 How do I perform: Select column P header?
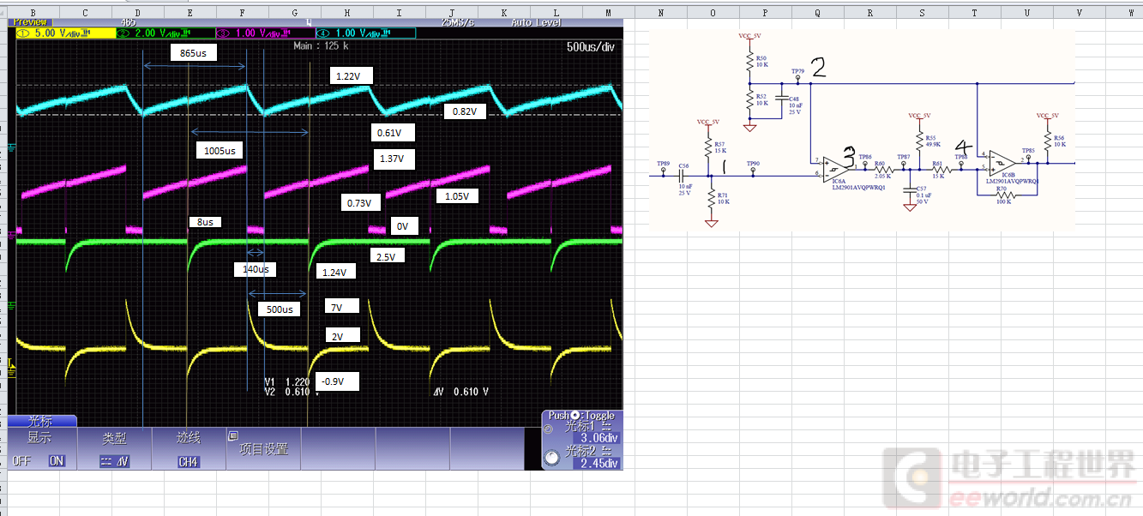(x=765, y=12)
